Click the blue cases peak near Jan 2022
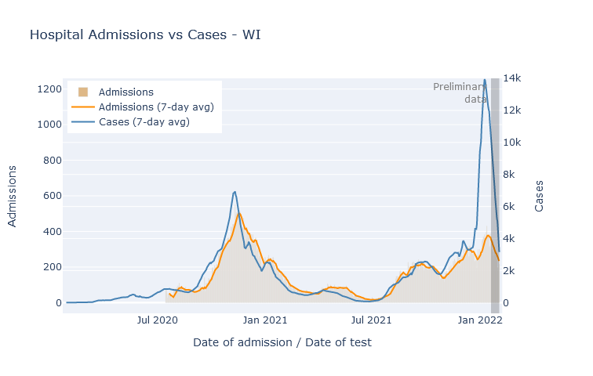593x376 pixels. tap(485, 80)
